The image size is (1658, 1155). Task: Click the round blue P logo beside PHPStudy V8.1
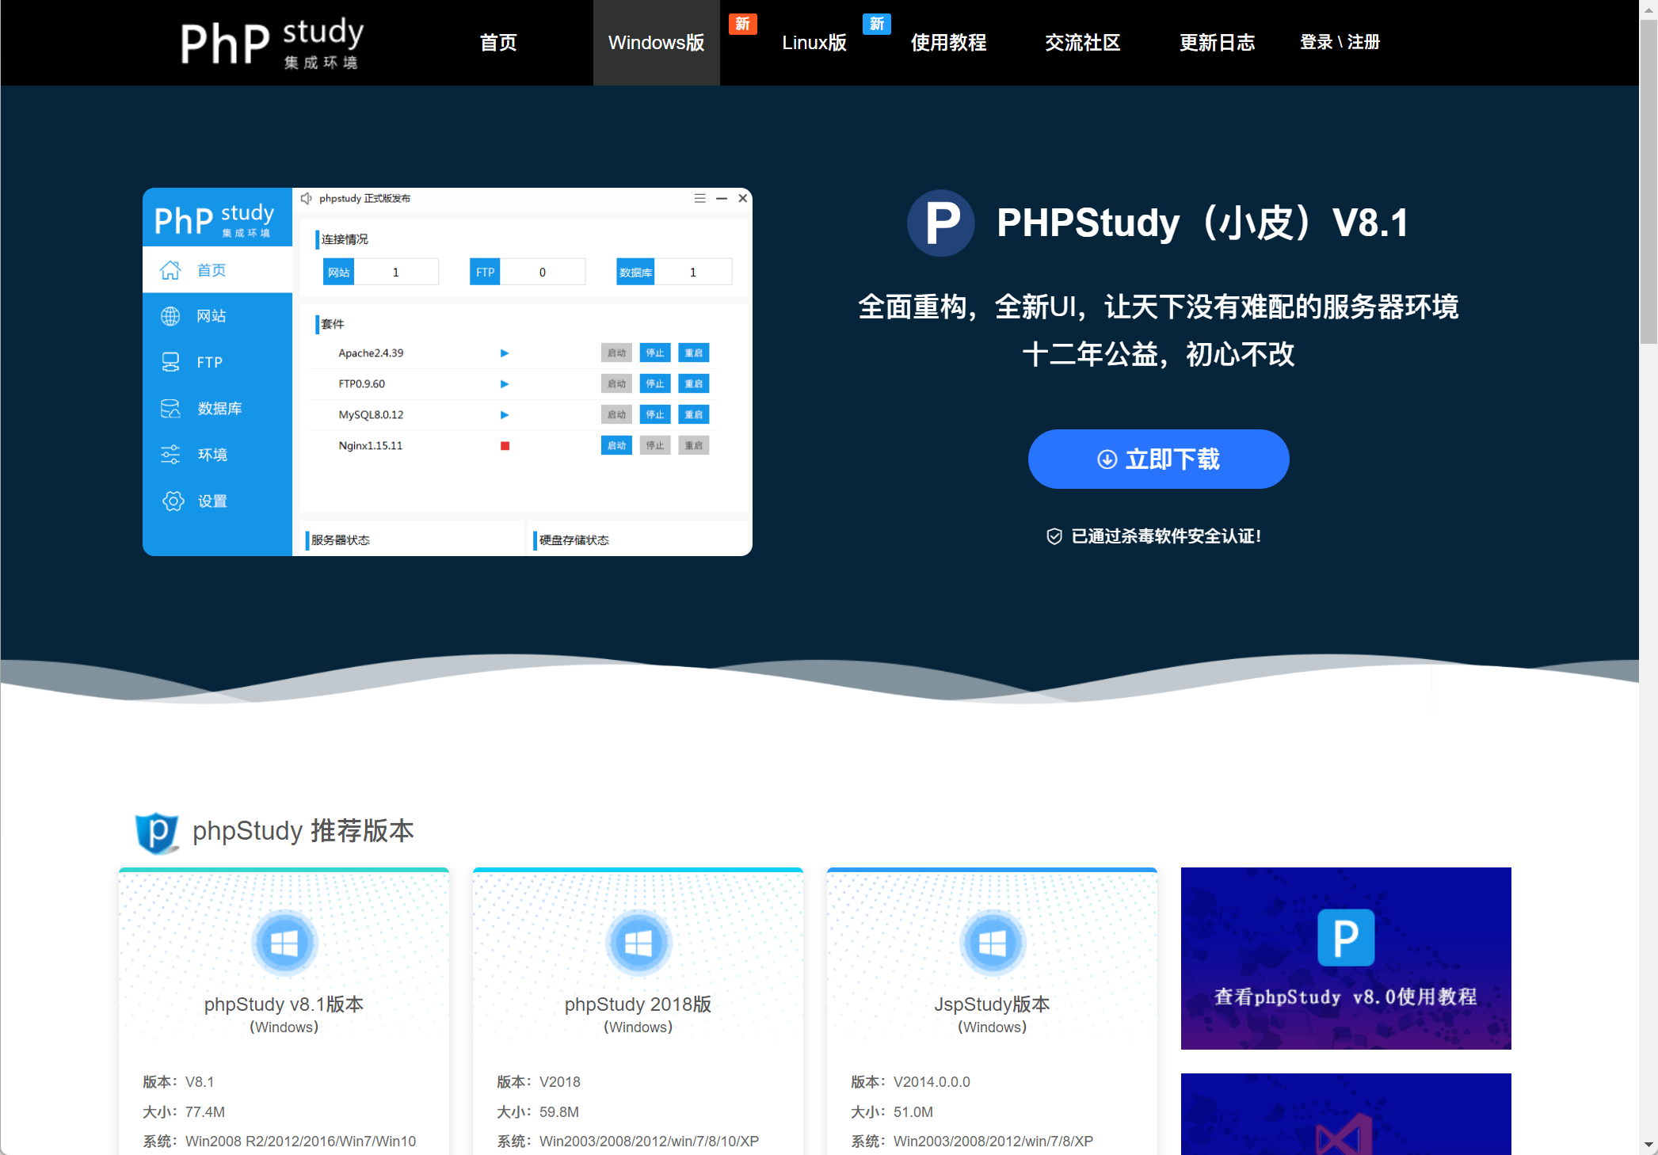[x=940, y=223]
